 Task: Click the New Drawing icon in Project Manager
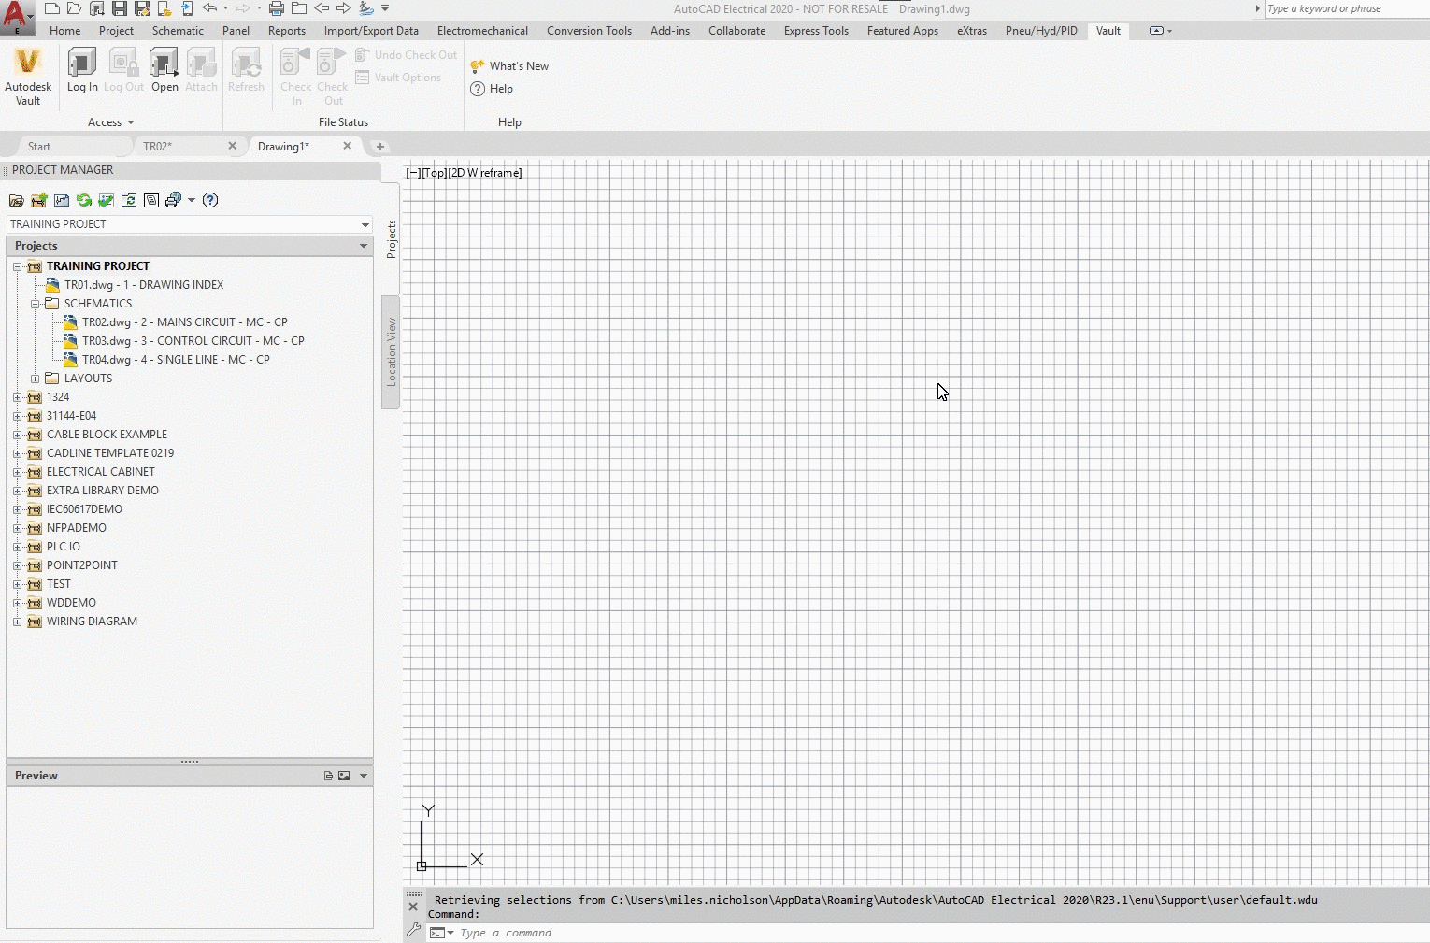click(62, 200)
